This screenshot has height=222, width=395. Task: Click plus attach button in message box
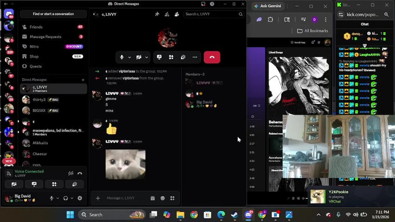(x=98, y=198)
